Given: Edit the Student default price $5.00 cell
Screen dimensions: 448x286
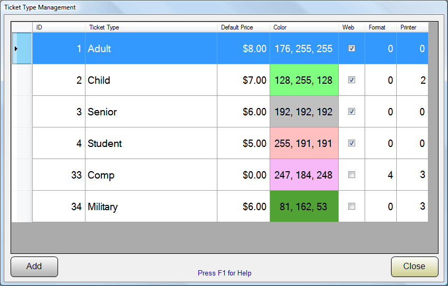Looking at the screenshot, I should (243, 143).
